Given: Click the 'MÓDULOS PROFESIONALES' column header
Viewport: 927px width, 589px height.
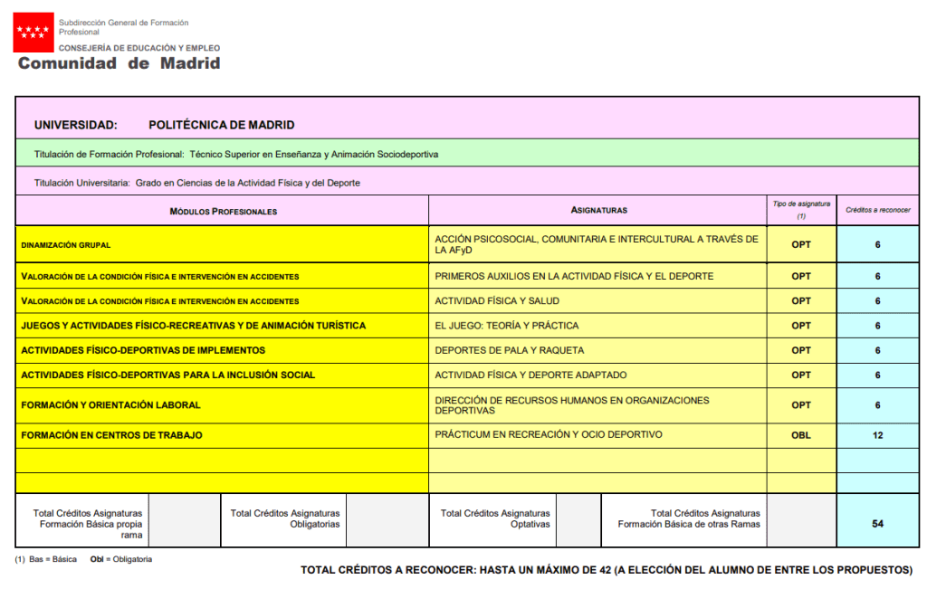Looking at the screenshot, I should pos(223,211).
